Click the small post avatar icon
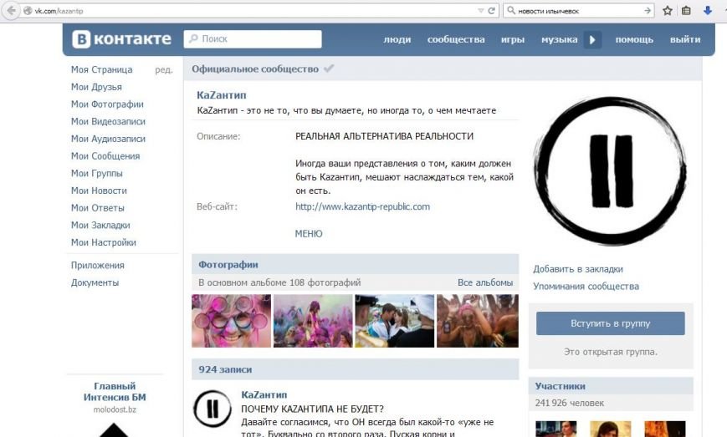Image resolution: width=727 pixels, height=437 pixels. click(x=212, y=409)
